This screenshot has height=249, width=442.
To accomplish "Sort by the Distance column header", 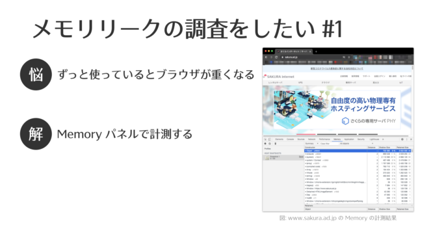I will [372, 148].
